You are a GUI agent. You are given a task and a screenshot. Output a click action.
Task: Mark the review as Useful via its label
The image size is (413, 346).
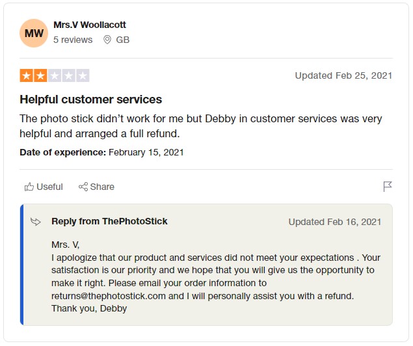pyautogui.click(x=49, y=187)
